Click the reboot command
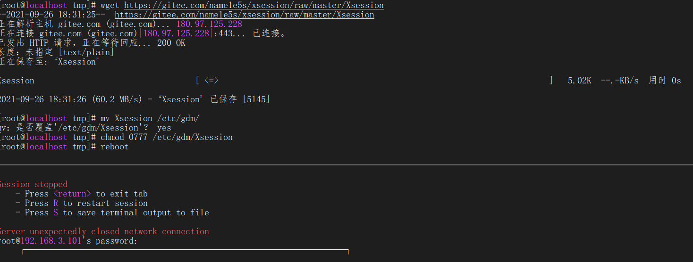Viewport: 693px width, 262px height. 114,147
